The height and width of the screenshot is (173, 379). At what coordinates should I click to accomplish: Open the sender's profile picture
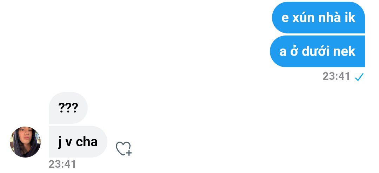click(x=25, y=142)
